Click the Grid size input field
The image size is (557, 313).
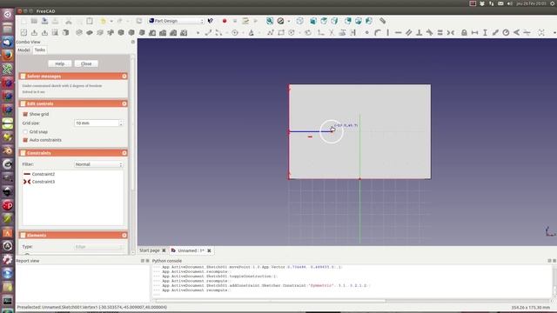(97, 123)
